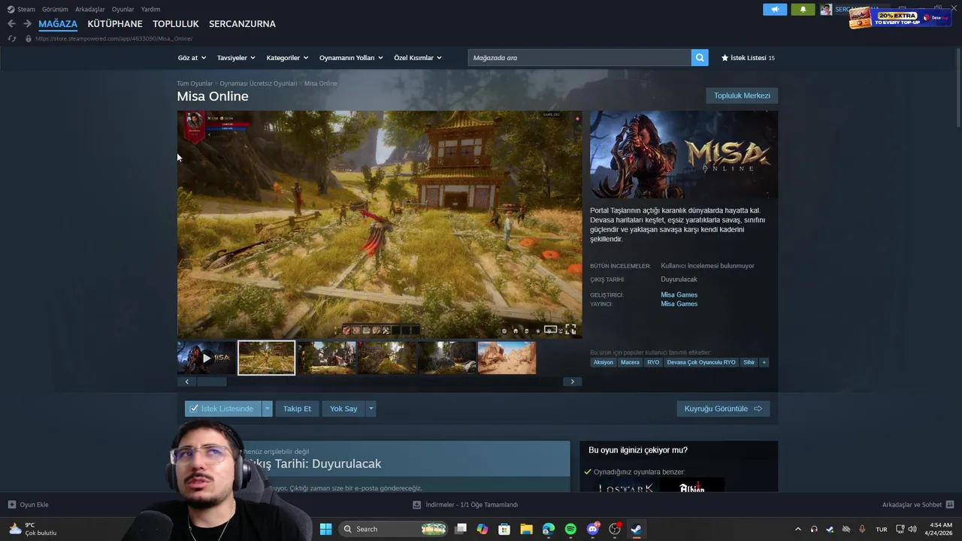Reload the store page
962x541 pixels.
(x=12, y=38)
